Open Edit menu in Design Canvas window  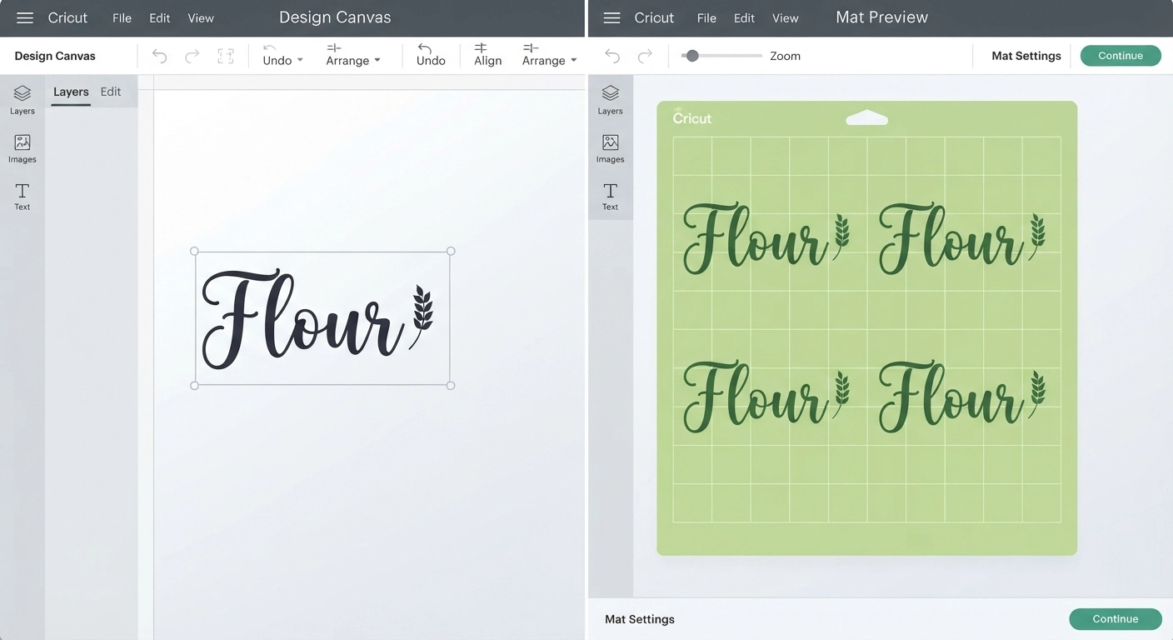point(160,17)
